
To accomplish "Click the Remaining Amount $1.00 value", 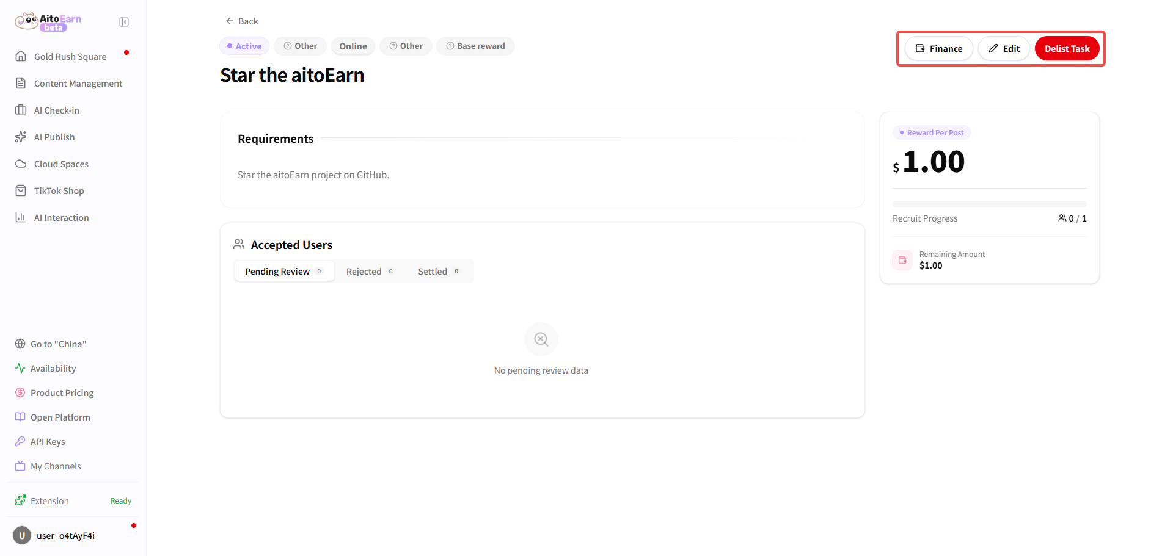I will pyautogui.click(x=930, y=265).
